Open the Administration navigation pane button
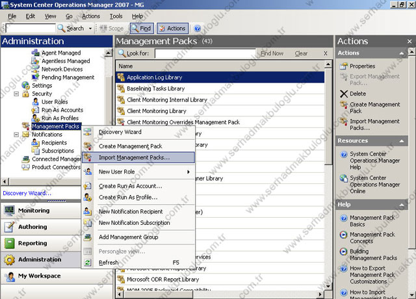Image resolution: width=416 pixels, height=299 pixels. (40, 259)
